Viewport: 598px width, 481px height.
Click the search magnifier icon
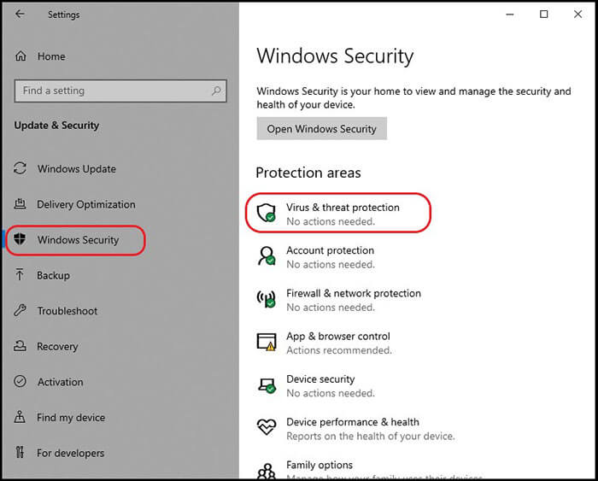(217, 91)
